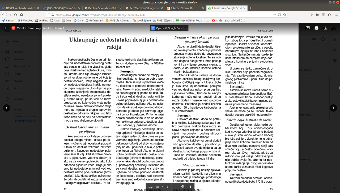Screen dimensions: 340x193
Task: Open a new browser tab
Action: pos(250,8)
